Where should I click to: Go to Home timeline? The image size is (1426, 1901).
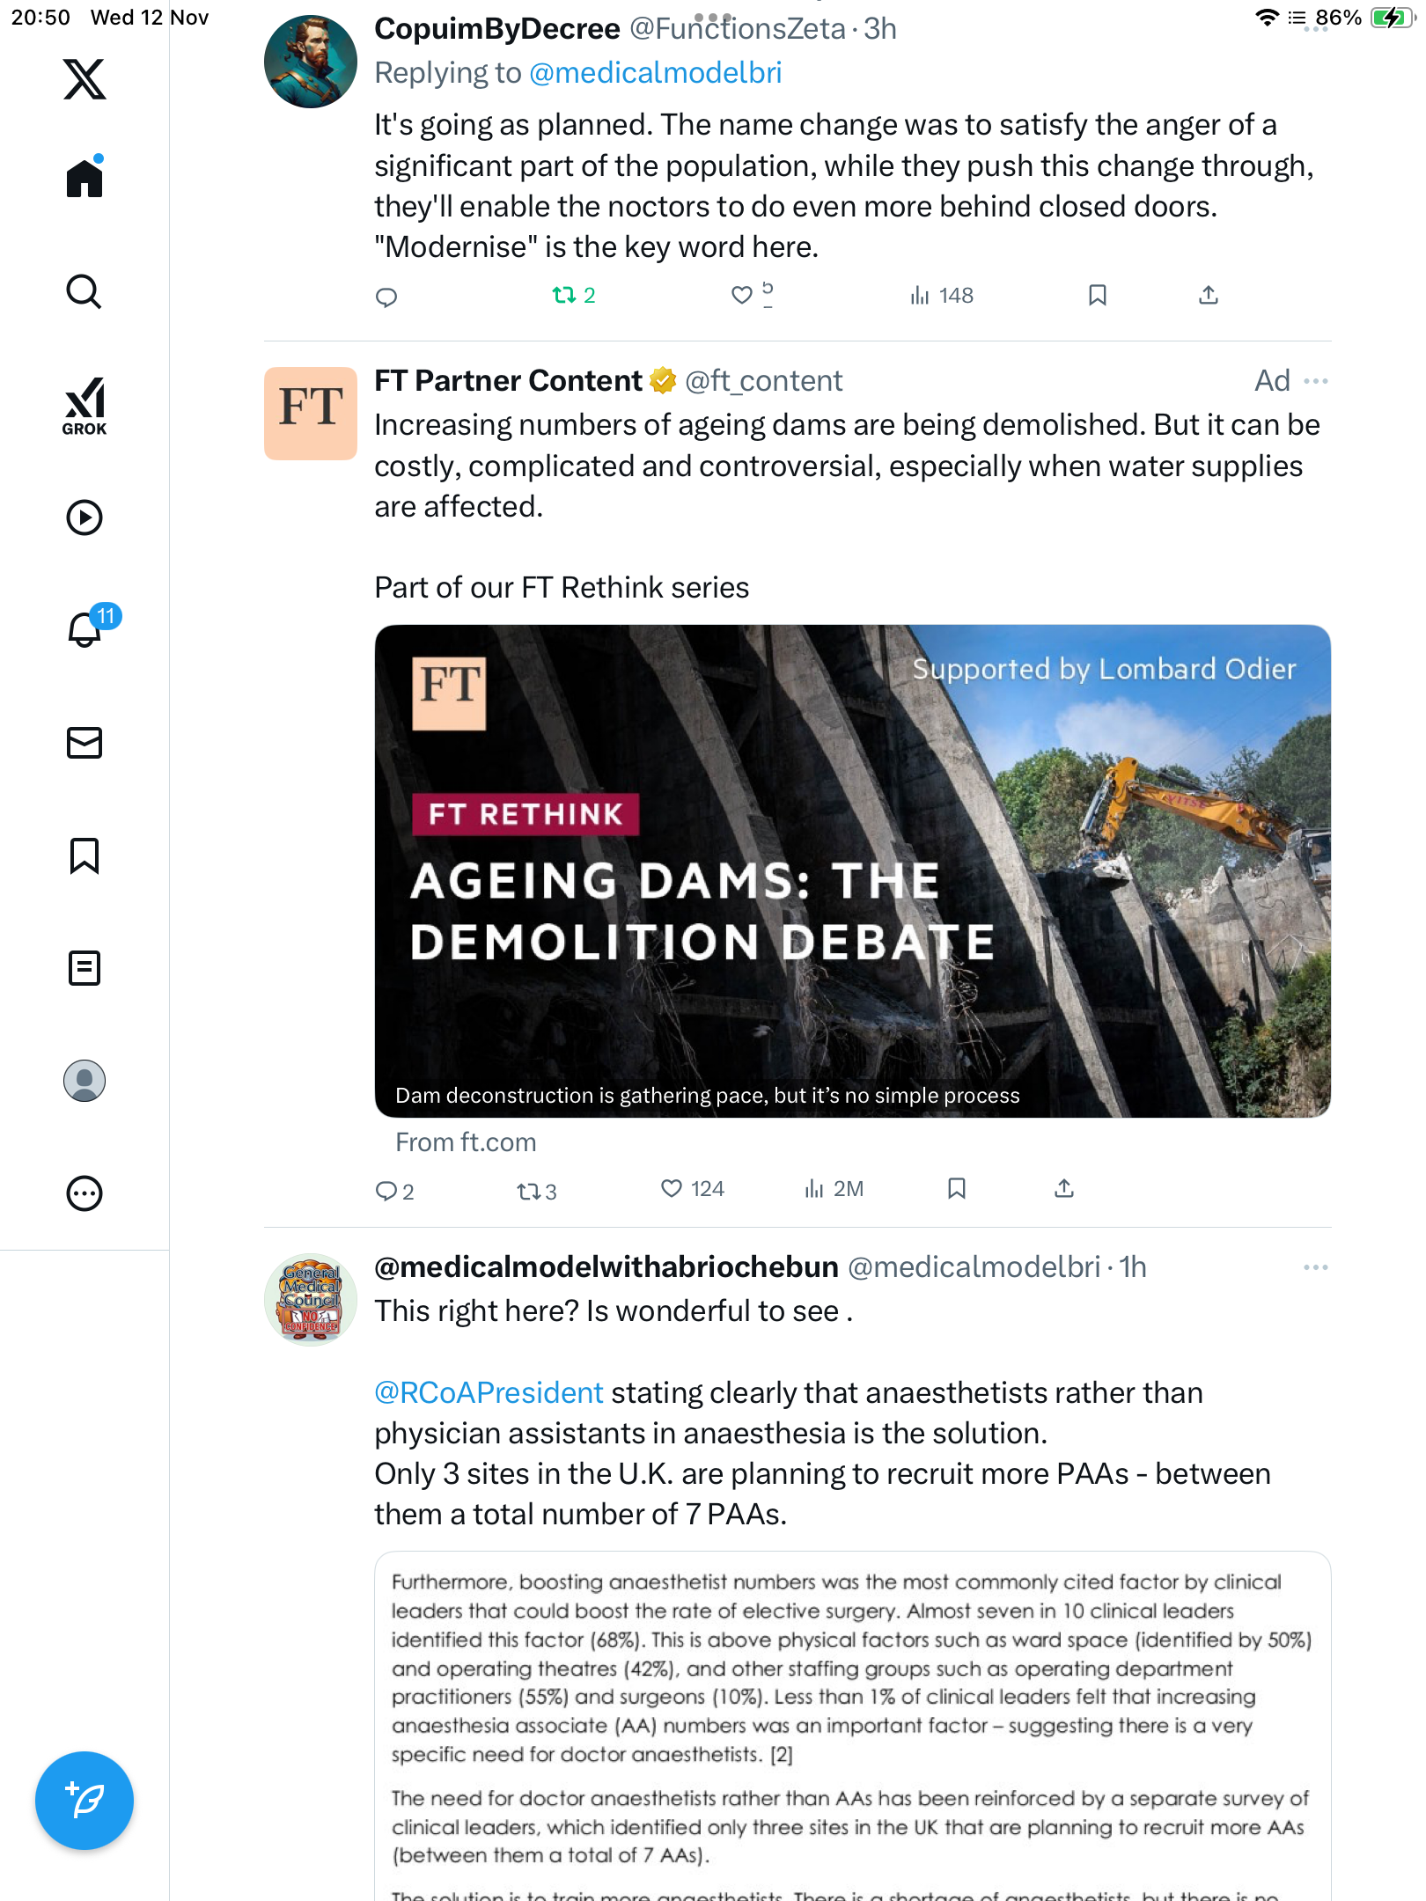click(85, 179)
